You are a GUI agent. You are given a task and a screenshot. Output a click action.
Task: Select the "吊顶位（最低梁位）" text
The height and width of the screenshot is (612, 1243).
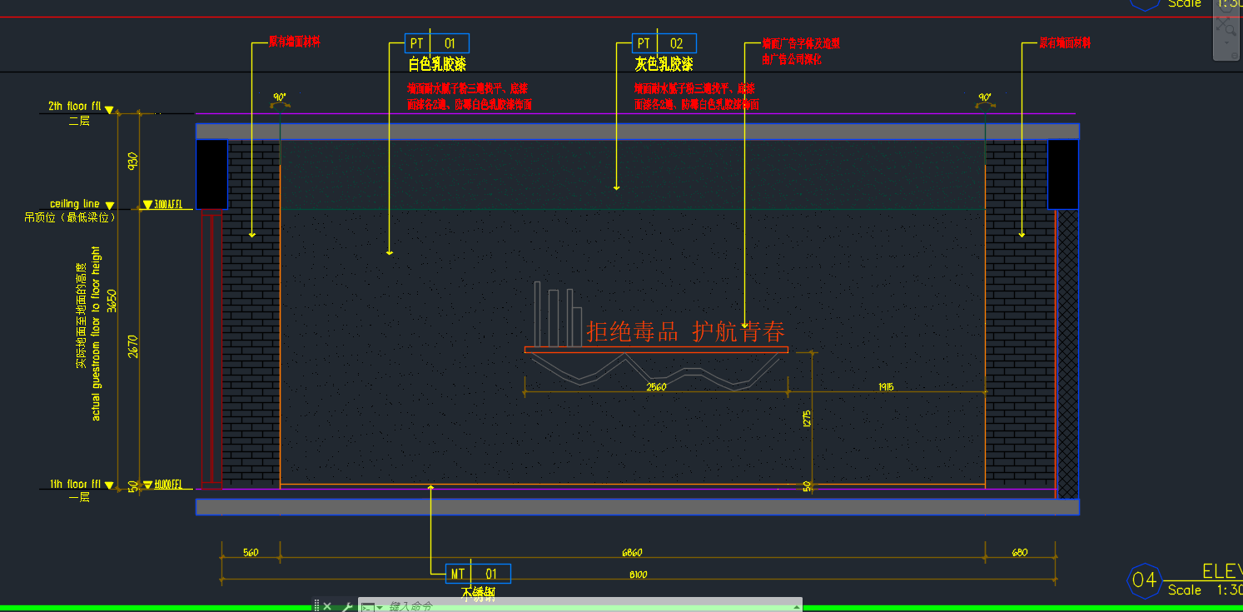tap(70, 217)
